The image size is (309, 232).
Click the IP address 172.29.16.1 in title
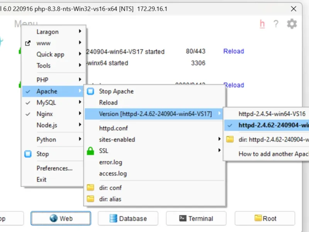tap(152, 9)
